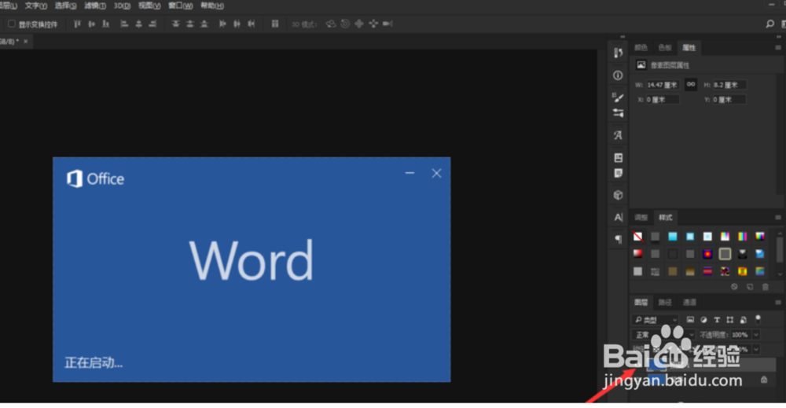Open Styles panel flyout menu
Viewport: 786px width, 408px height.
pos(778,218)
